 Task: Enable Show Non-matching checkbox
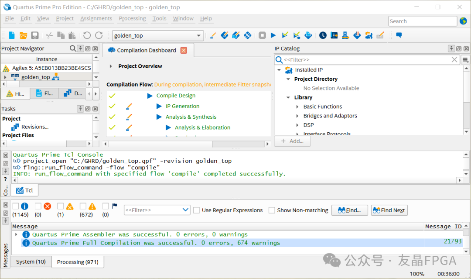(x=272, y=210)
